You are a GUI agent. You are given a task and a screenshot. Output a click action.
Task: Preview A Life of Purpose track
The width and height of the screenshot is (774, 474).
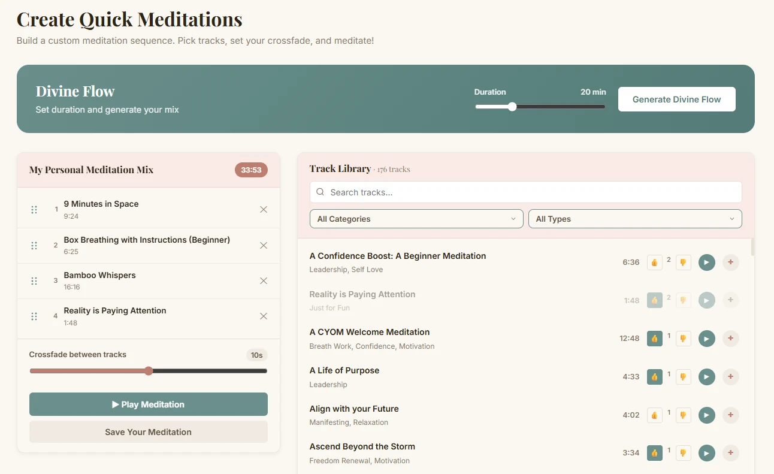pyautogui.click(x=707, y=377)
